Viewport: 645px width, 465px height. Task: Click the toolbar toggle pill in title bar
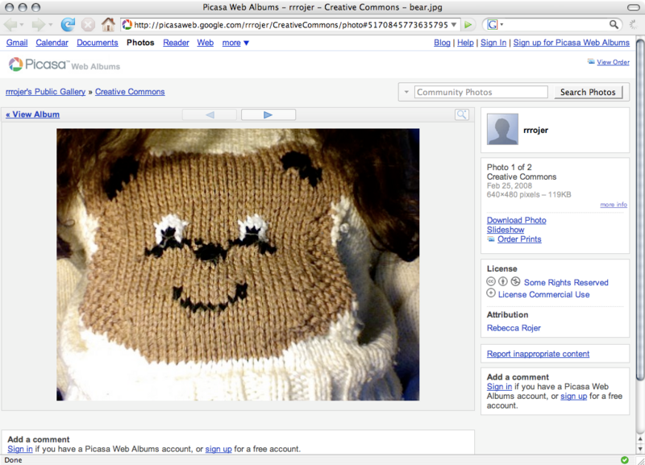click(633, 7)
